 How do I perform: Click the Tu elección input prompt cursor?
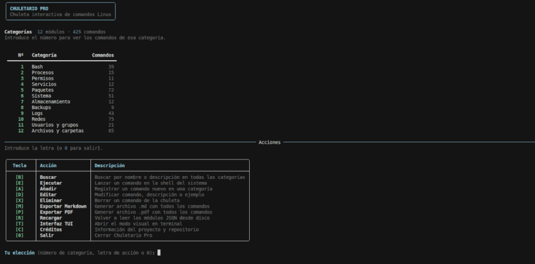point(159,252)
